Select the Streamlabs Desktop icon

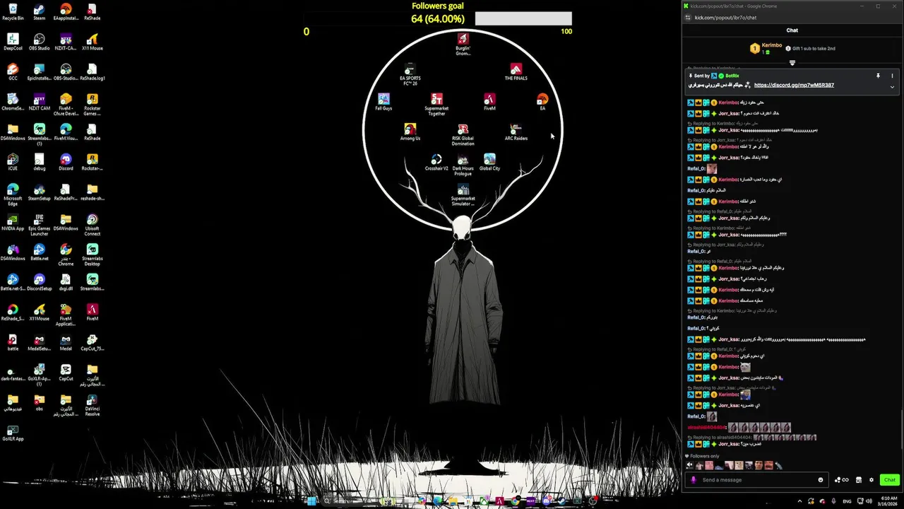pyautogui.click(x=92, y=255)
